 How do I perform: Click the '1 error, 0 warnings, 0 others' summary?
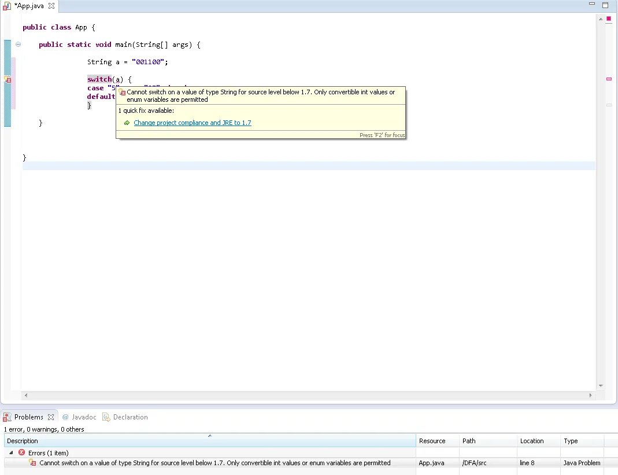coord(44,429)
